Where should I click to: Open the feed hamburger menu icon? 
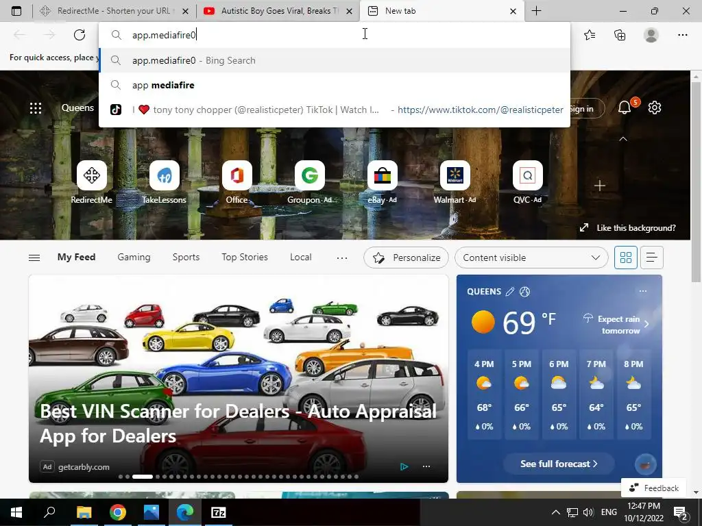click(x=34, y=258)
